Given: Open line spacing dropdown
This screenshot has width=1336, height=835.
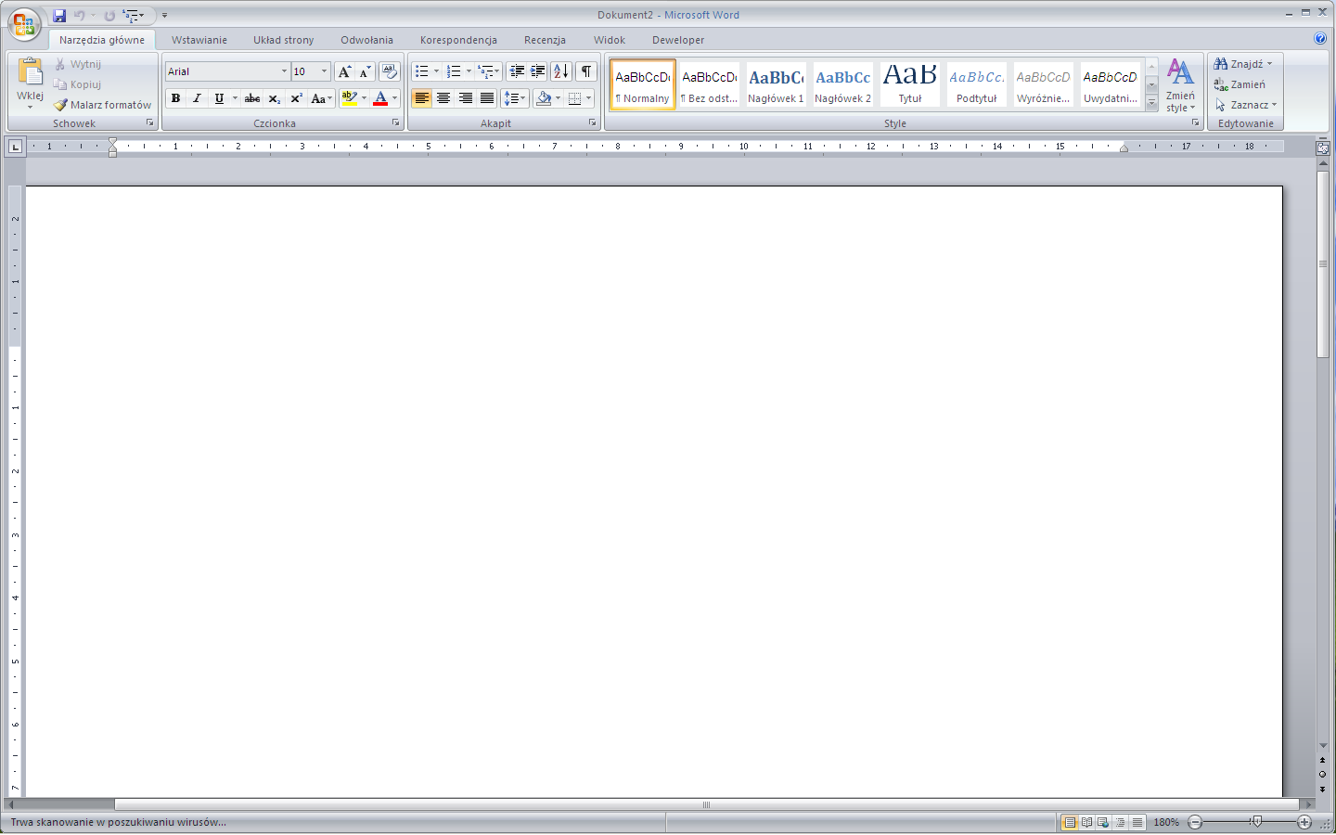Looking at the screenshot, I should (x=515, y=98).
